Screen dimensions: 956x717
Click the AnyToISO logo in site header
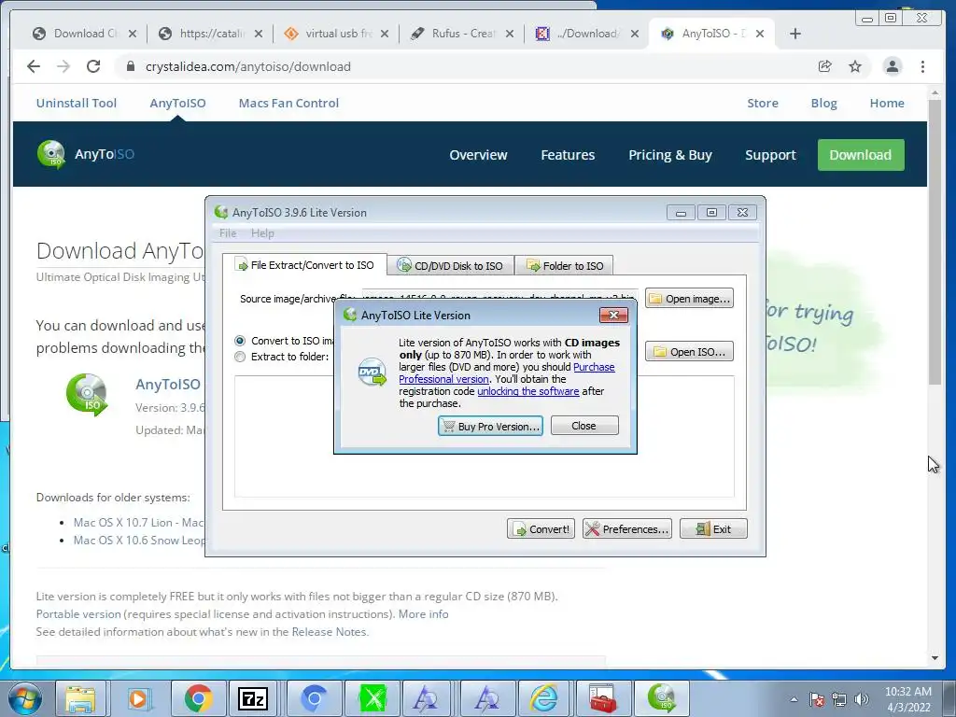85,154
